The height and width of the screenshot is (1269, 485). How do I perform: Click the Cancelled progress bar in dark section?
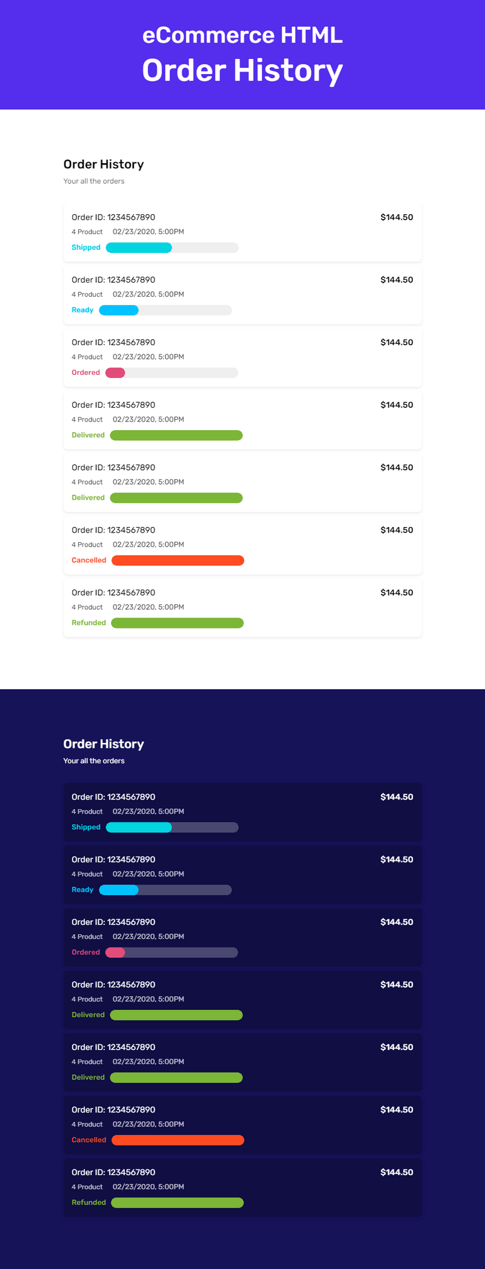(178, 1140)
